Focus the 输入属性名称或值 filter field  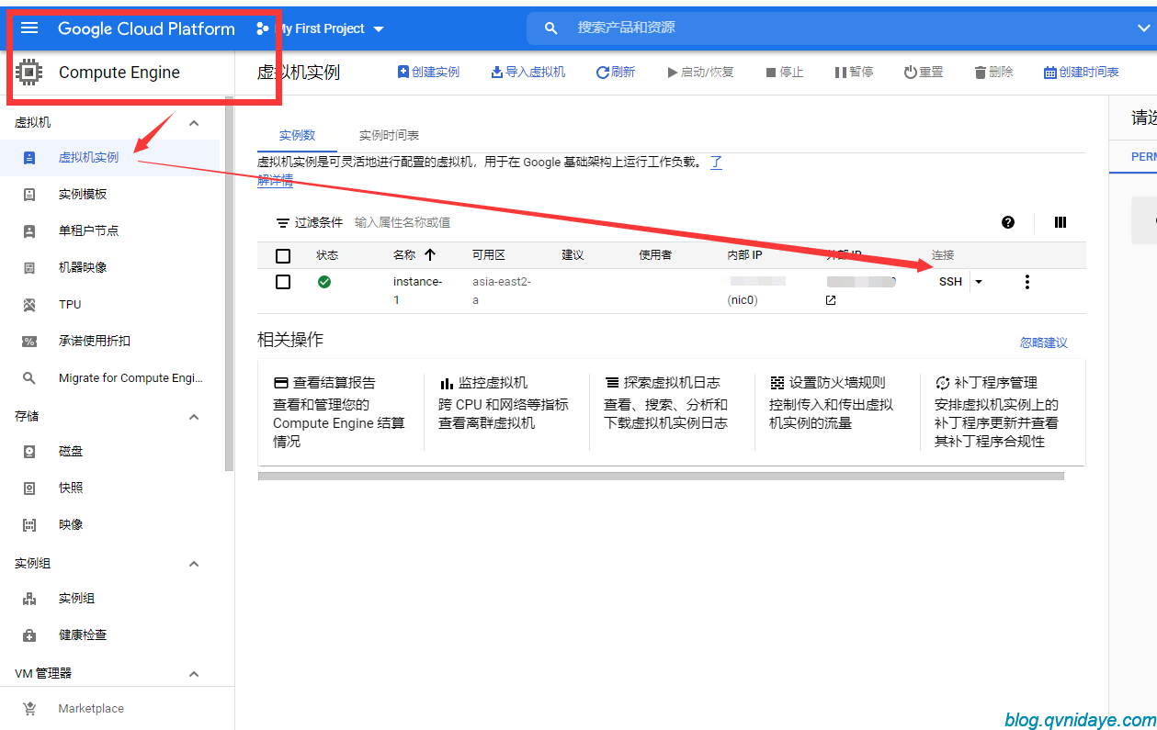403,222
